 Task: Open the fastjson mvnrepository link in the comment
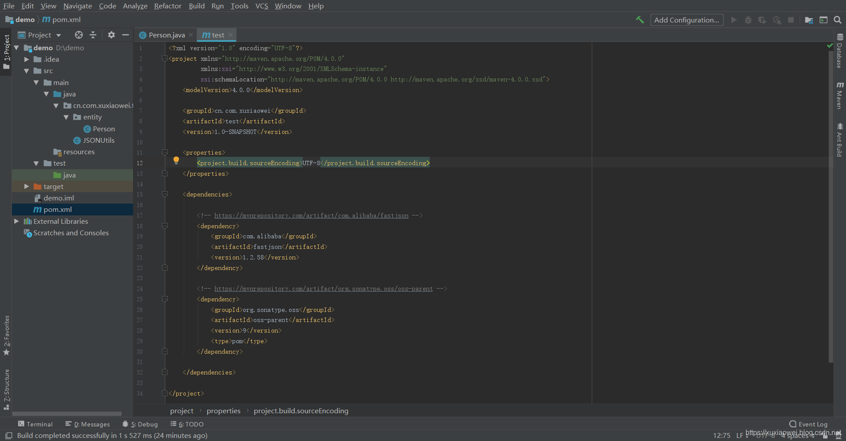pos(311,215)
